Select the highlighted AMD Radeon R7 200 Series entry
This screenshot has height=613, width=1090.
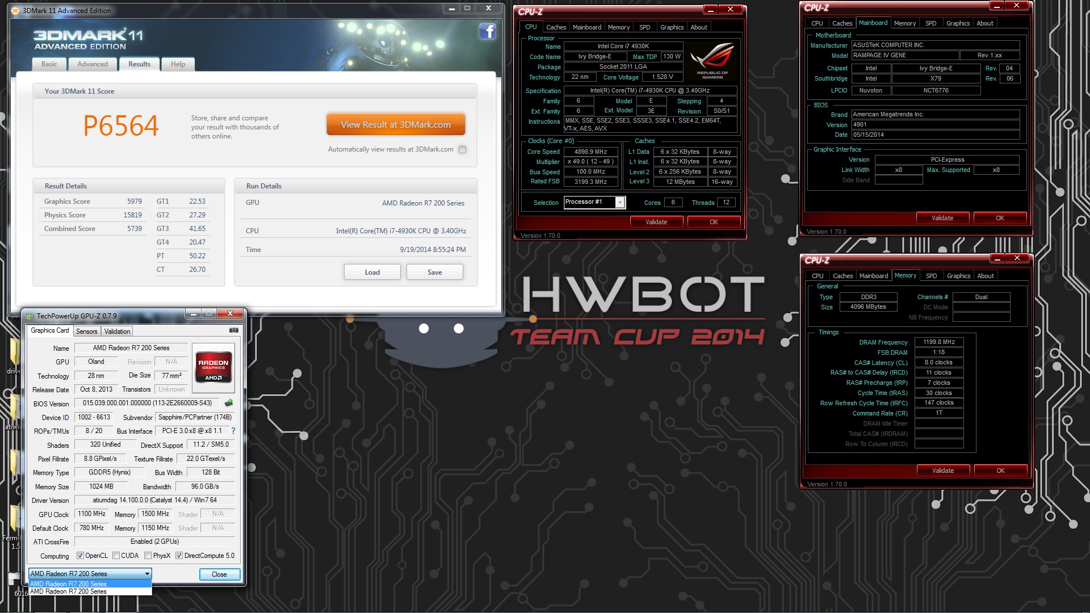tap(90, 584)
